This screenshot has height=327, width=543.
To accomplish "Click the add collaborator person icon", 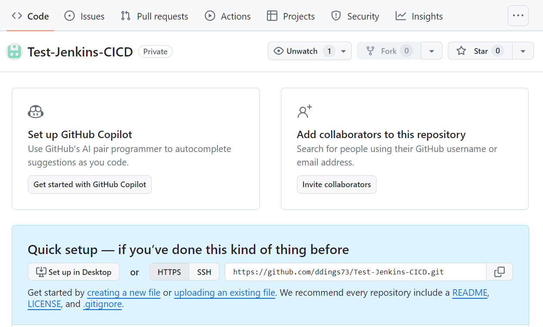I will pos(304,112).
